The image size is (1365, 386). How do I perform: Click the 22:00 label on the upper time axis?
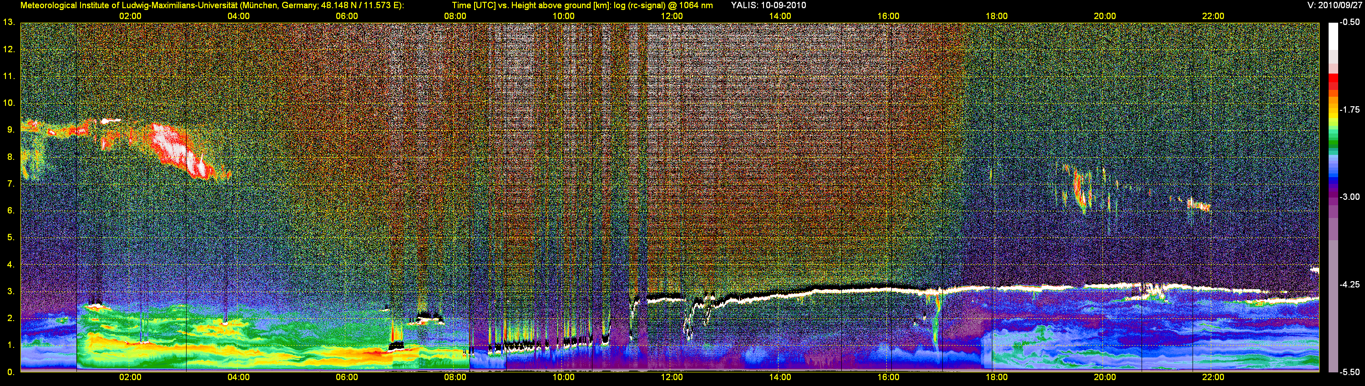tap(1213, 16)
